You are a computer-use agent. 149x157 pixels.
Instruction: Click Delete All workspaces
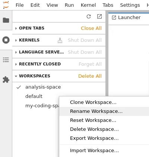[90, 76]
